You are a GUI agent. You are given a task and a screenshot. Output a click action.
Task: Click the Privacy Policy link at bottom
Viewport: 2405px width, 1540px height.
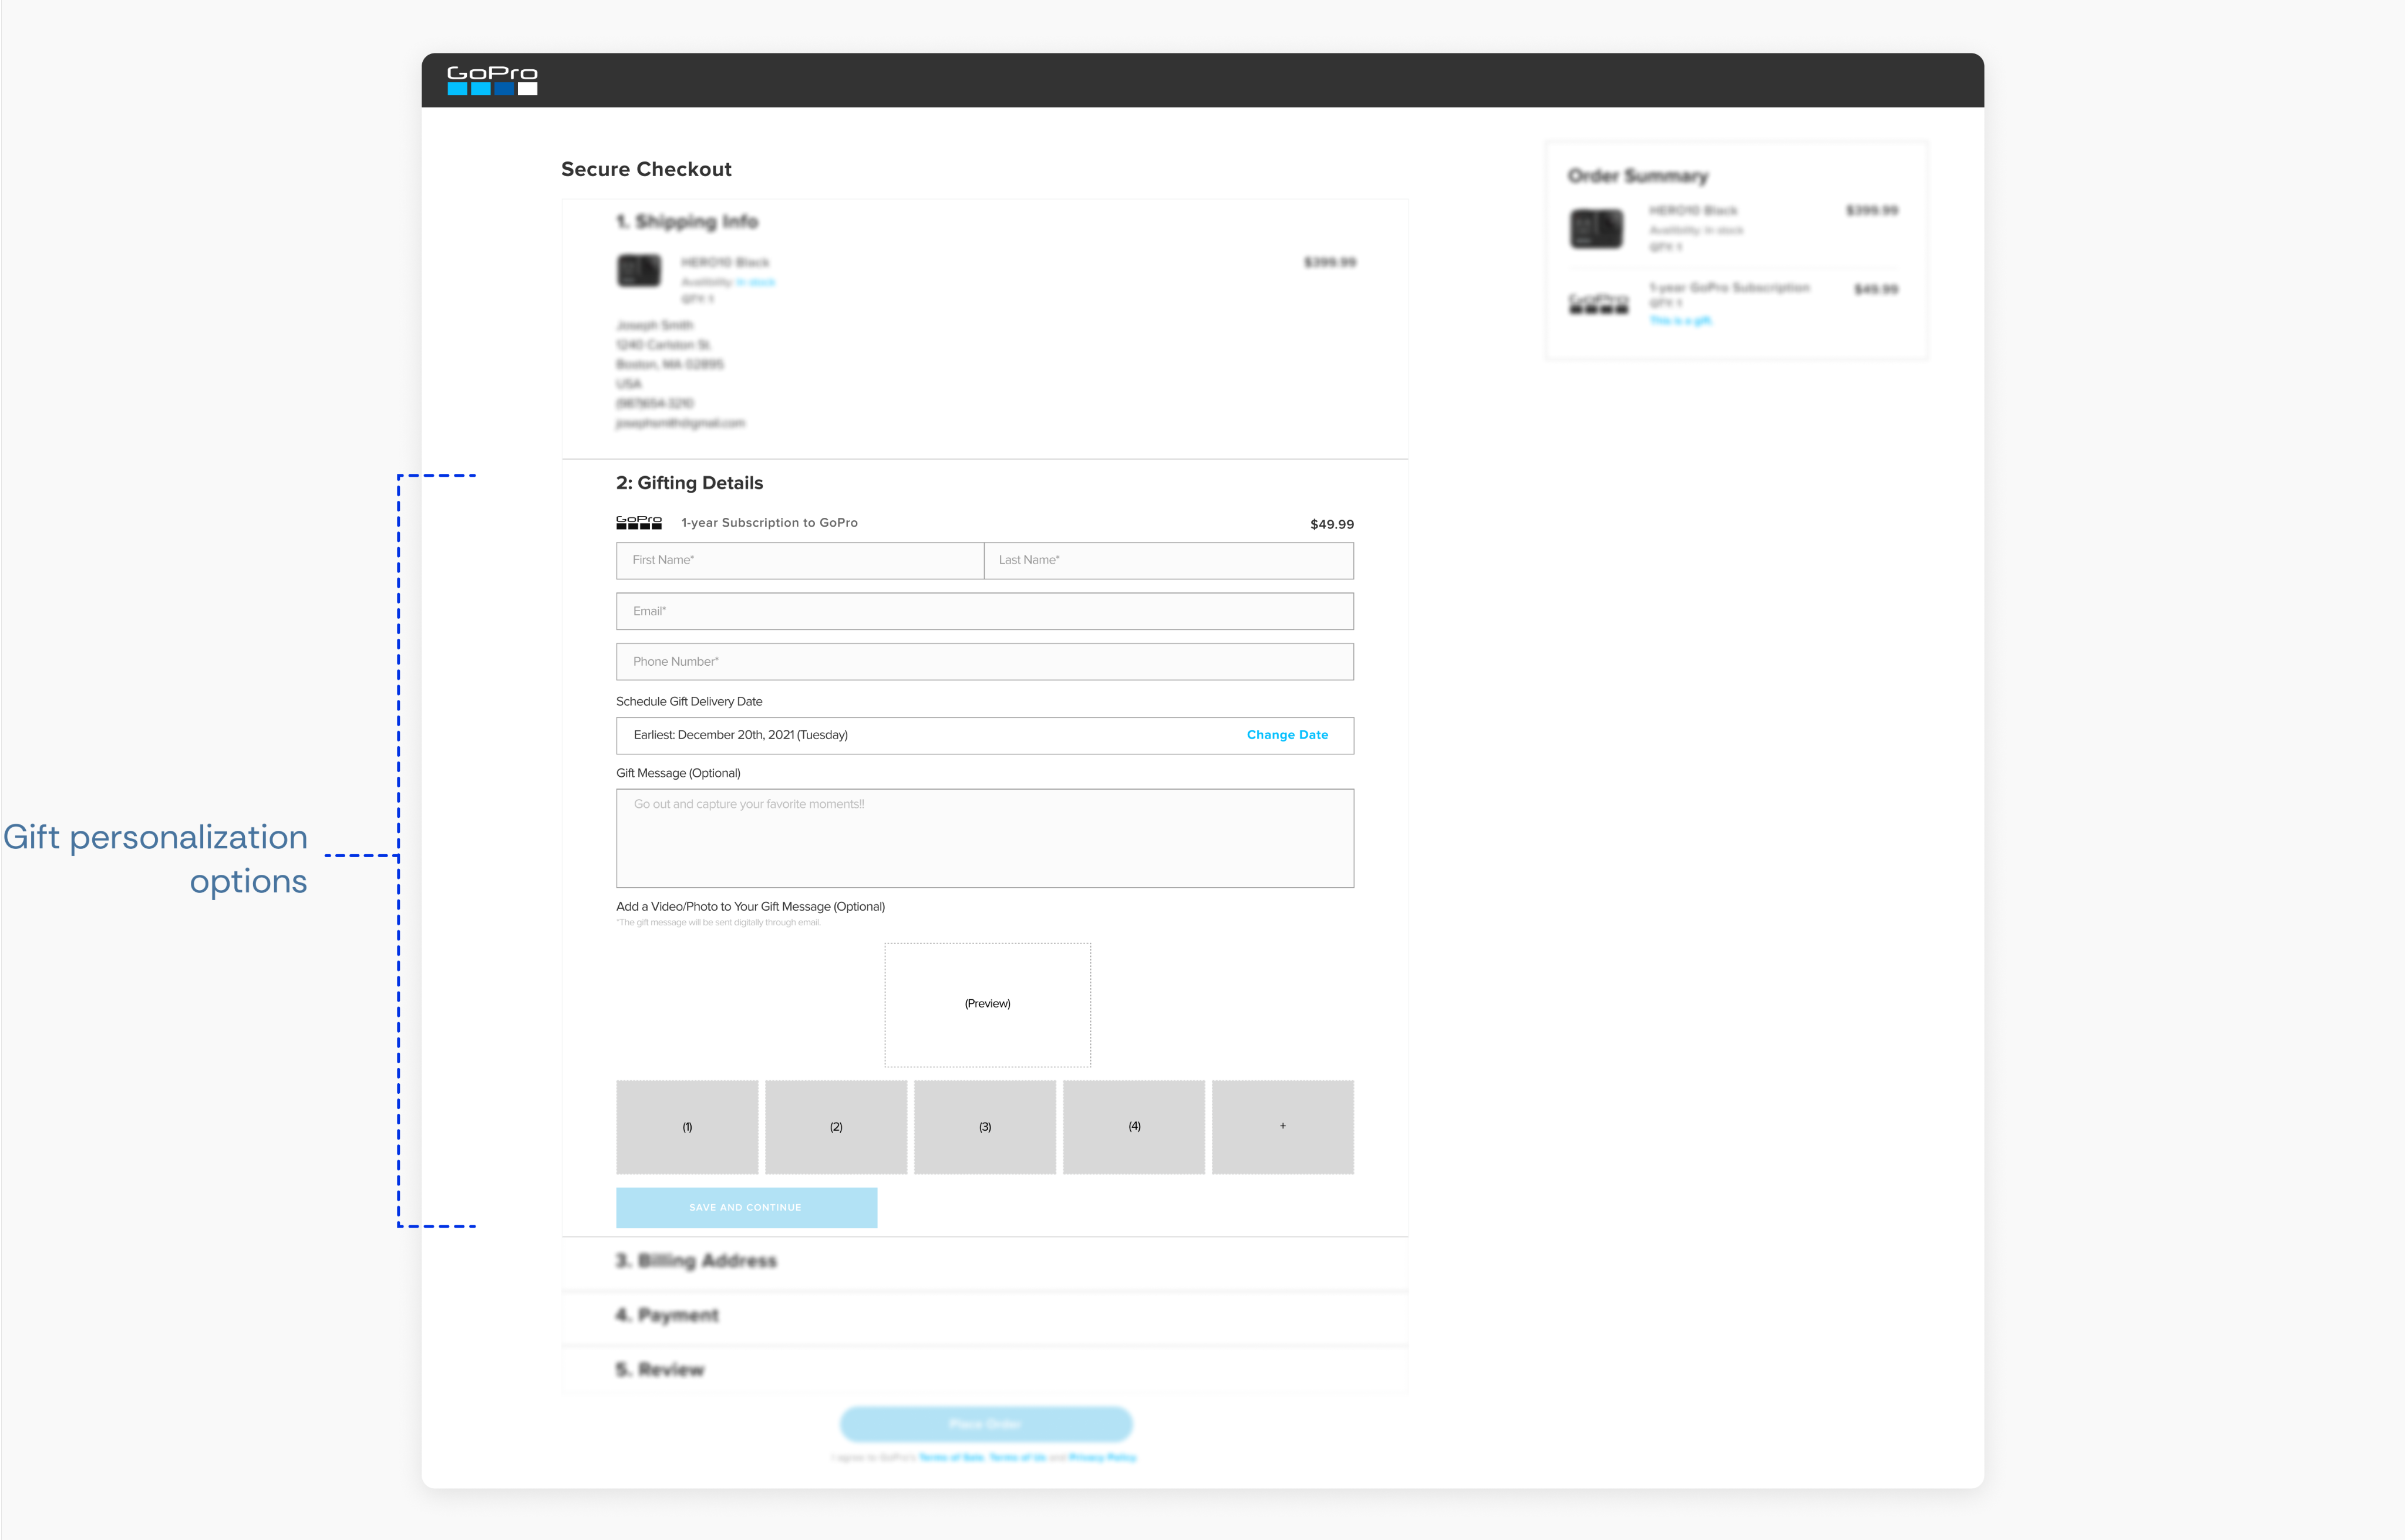(1103, 1458)
